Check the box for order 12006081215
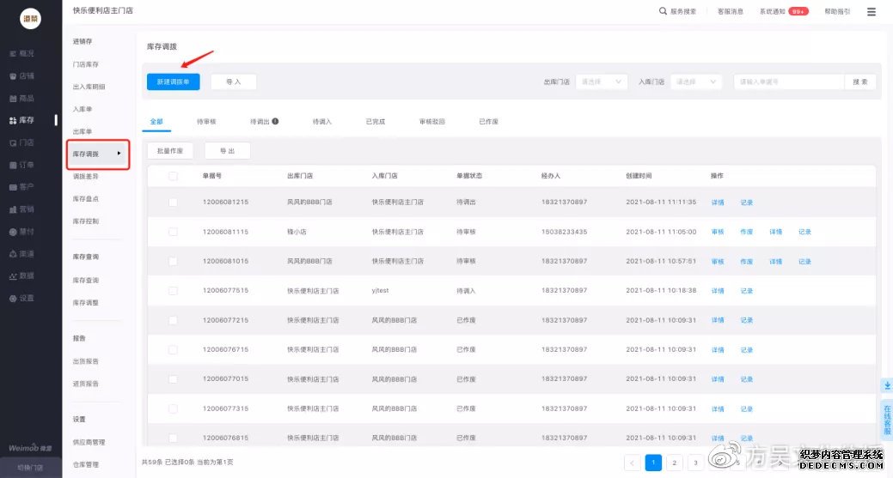893x478 pixels. click(x=173, y=203)
